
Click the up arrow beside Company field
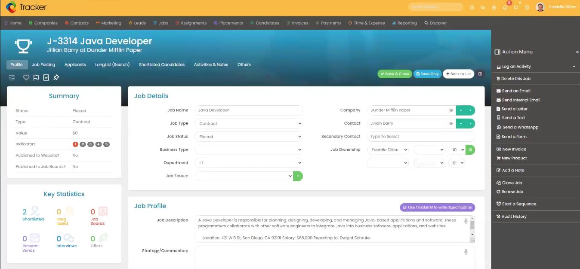(x=461, y=110)
